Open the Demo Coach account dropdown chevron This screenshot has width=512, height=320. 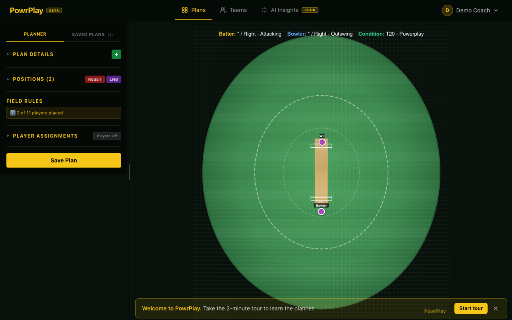coord(496,10)
